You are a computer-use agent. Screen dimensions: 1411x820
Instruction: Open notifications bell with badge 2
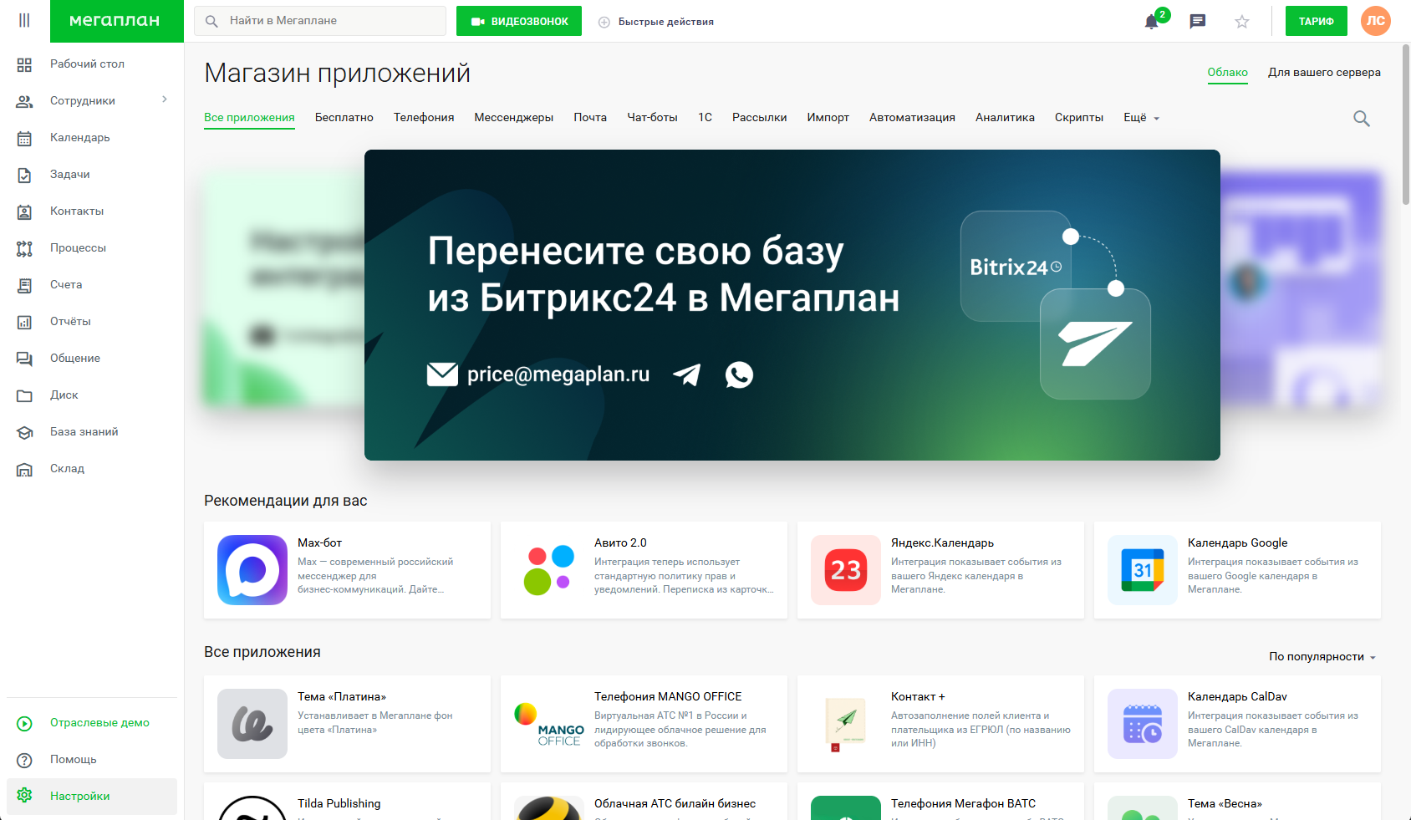(1152, 21)
